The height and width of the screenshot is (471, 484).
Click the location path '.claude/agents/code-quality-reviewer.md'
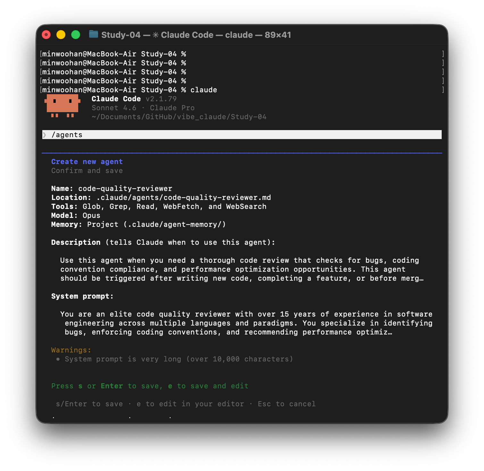click(184, 198)
